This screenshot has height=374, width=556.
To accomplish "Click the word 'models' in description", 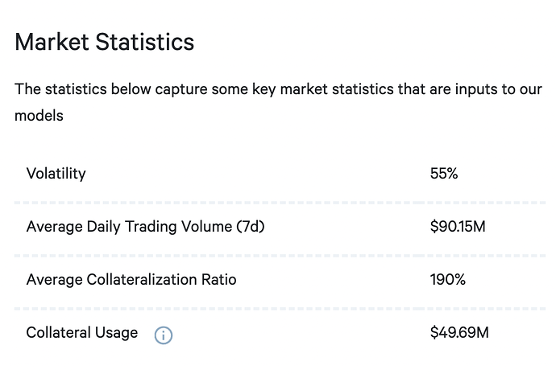I will (39, 116).
